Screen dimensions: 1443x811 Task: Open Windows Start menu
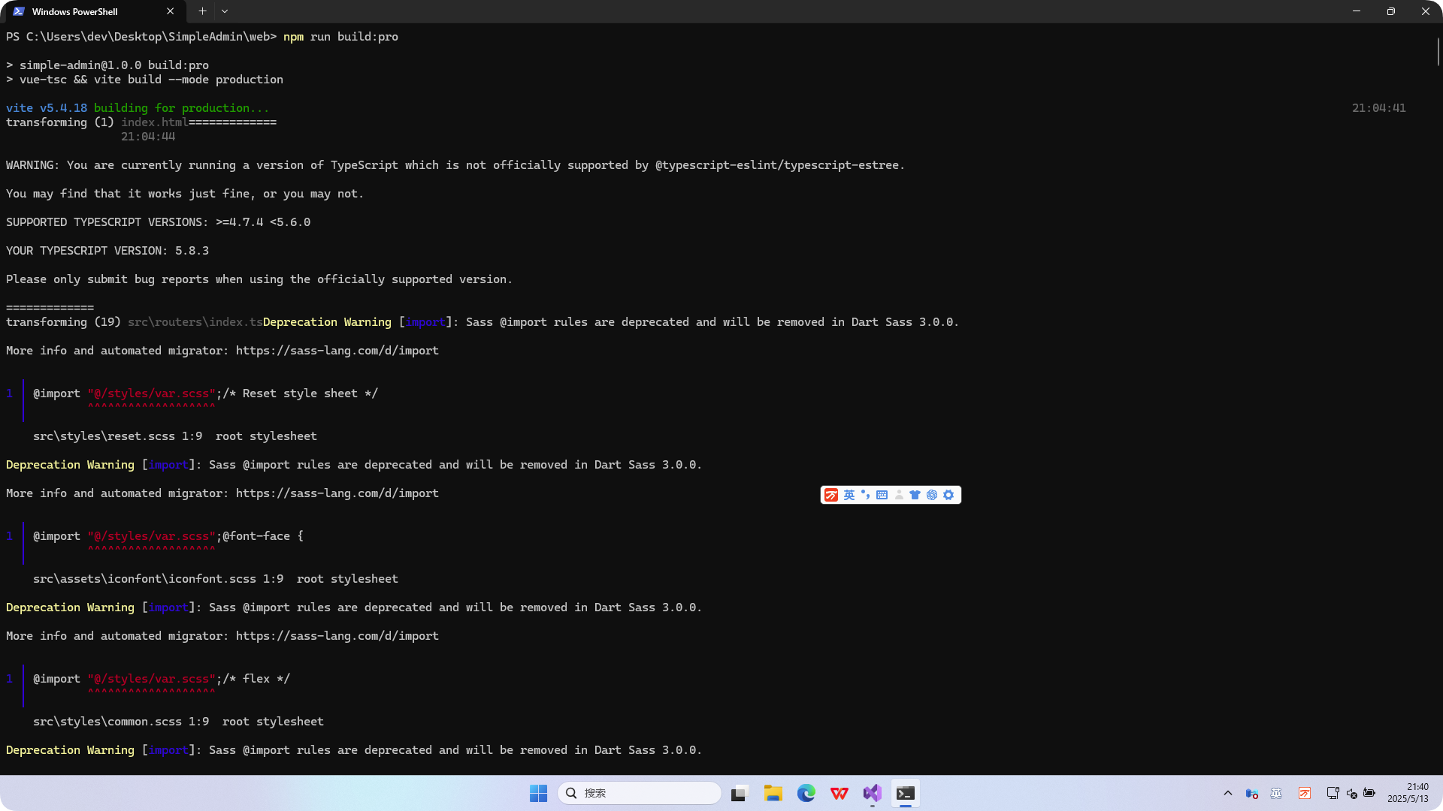click(538, 793)
